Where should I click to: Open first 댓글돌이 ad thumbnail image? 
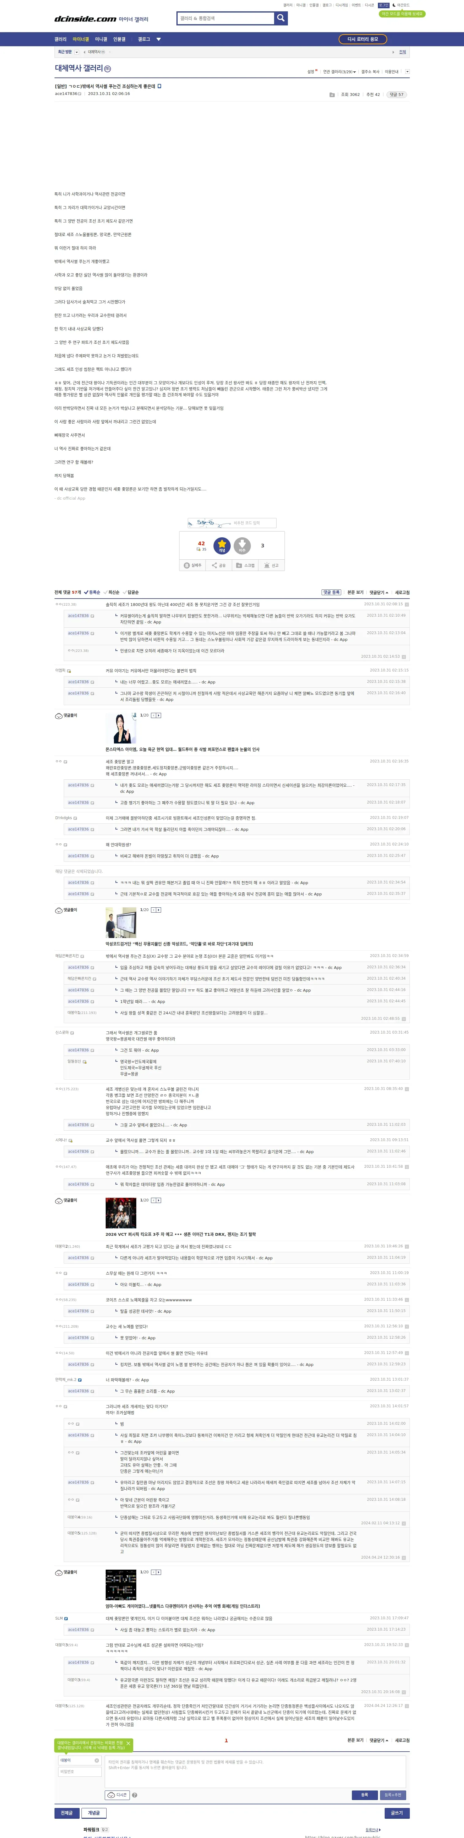click(x=121, y=728)
